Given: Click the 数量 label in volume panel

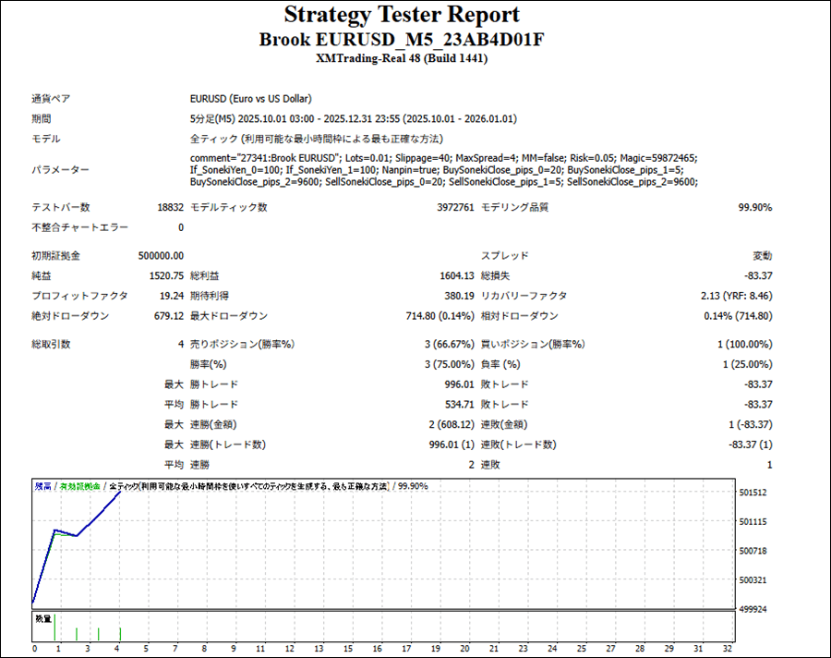Looking at the screenshot, I should [43, 618].
